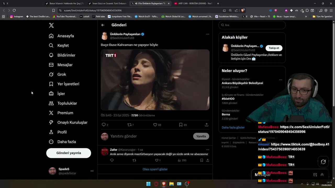Open Ankara Büyükşehir Belediyesi trend

pyautogui.click(x=242, y=83)
